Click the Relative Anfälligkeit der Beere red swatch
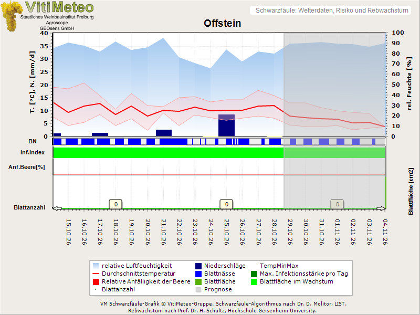Screen dimensions: 420x315 (96, 281)
